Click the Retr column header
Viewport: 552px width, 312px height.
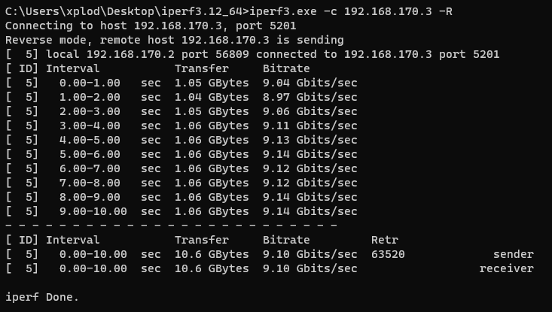point(384,240)
